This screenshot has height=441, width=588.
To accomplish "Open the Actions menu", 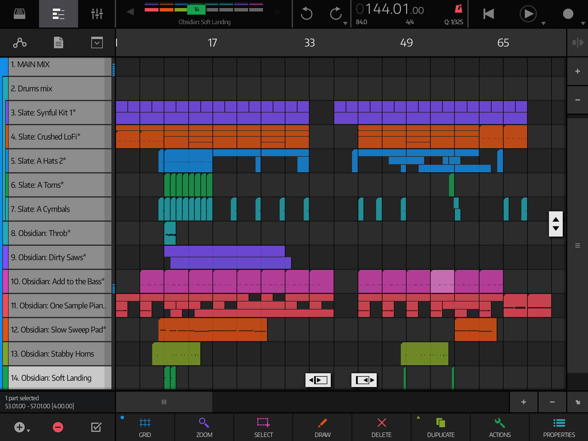I will click(x=500, y=427).
